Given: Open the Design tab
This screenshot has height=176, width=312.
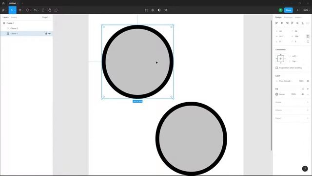Looking at the screenshot, I should tap(278, 18).
